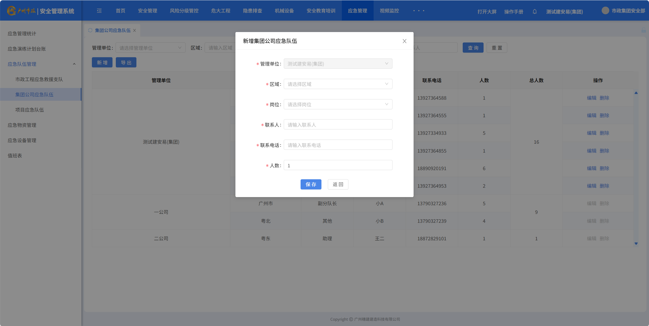Select 项目应急队伍 in the sidebar

30,110
